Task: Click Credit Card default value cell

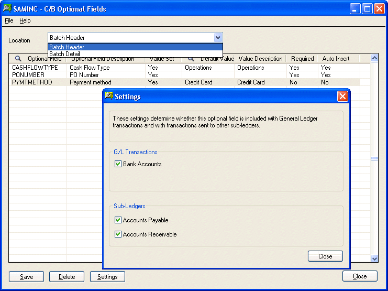Action: coord(208,82)
